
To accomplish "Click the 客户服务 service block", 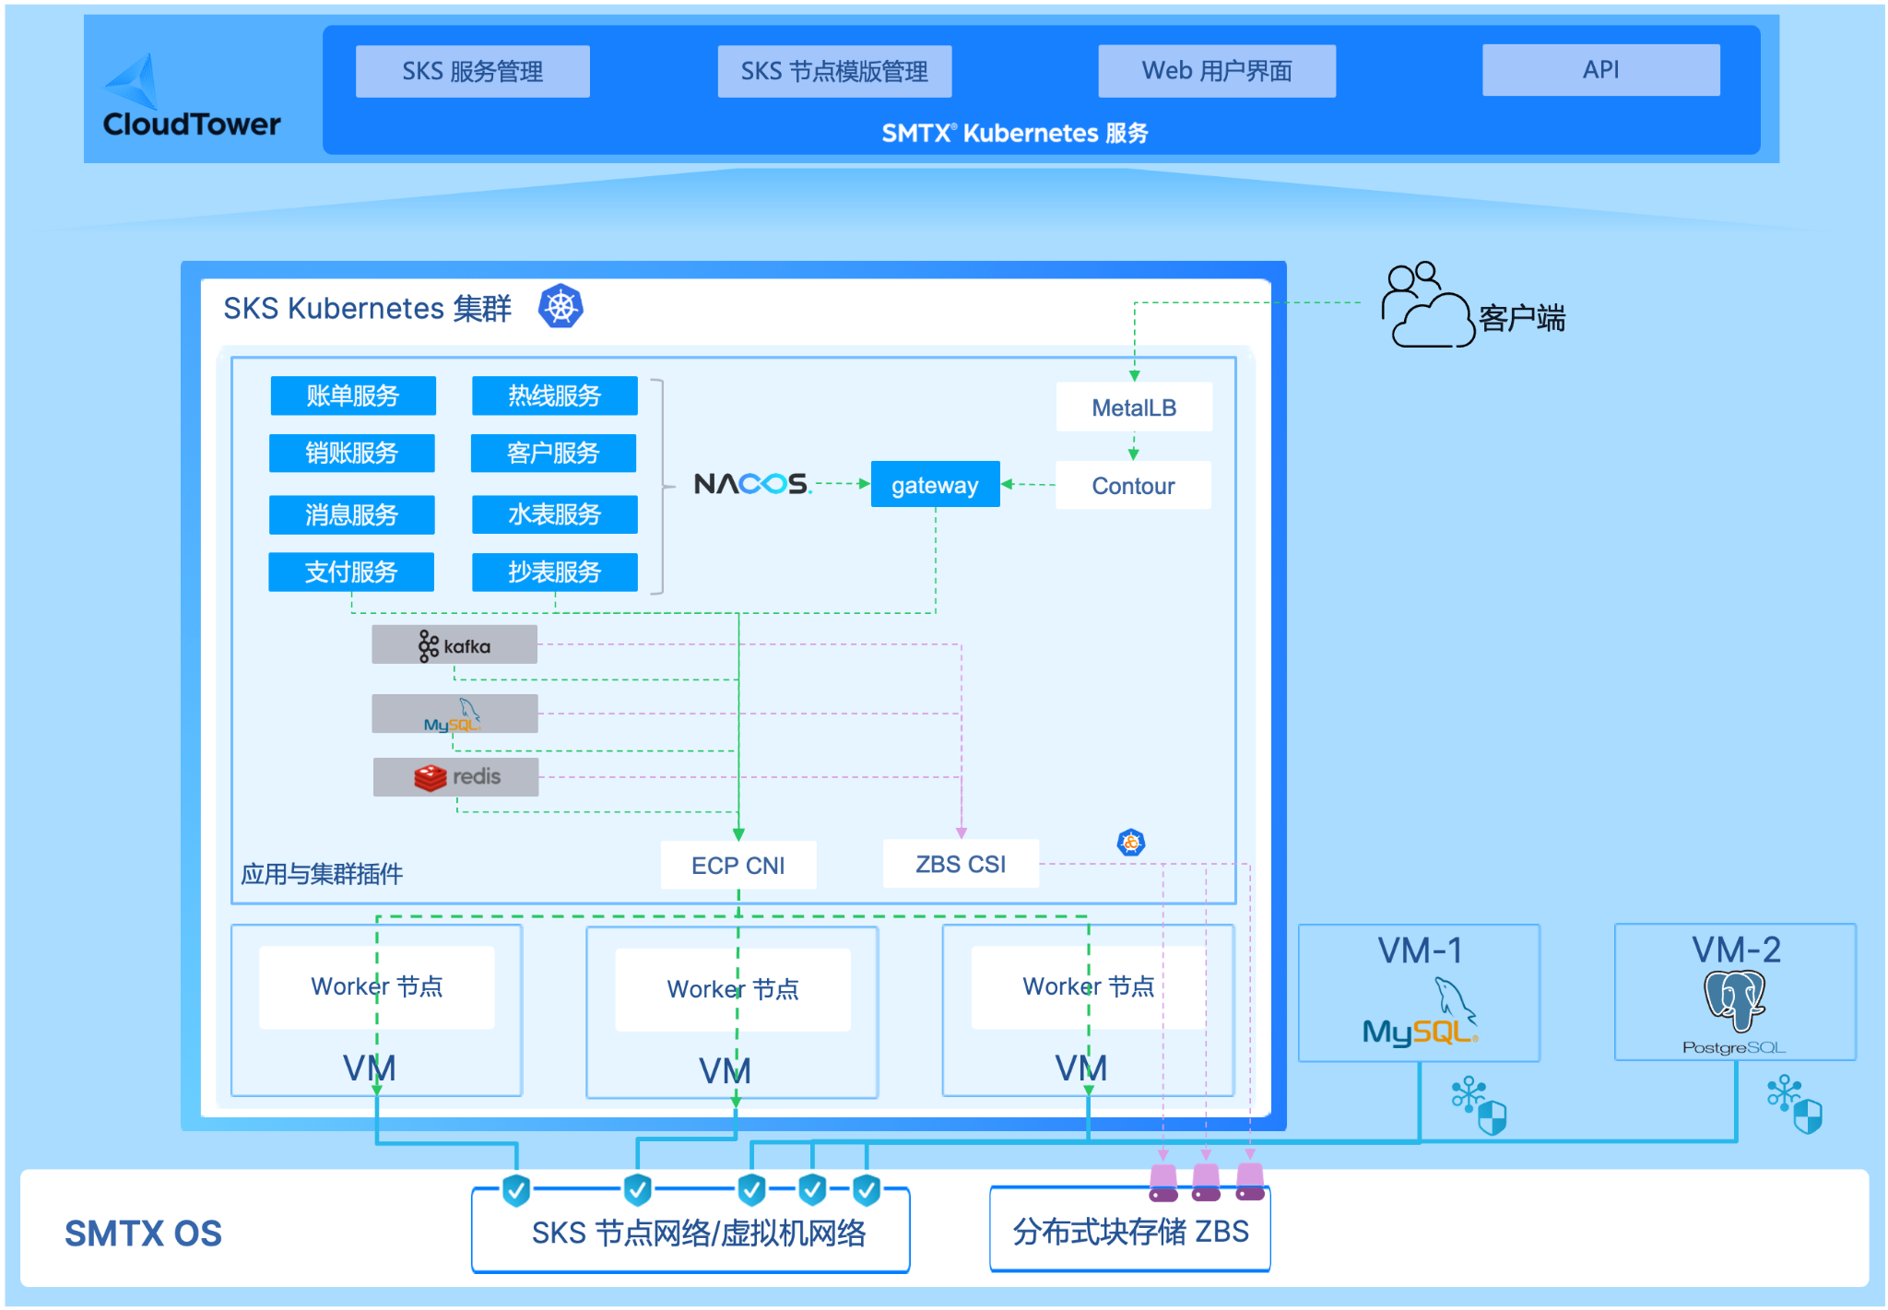I will (554, 453).
